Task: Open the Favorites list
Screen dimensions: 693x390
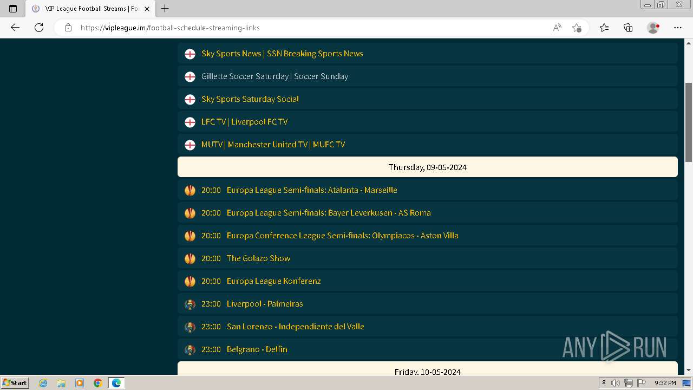Action: pyautogui.click(x=604, y=28)
